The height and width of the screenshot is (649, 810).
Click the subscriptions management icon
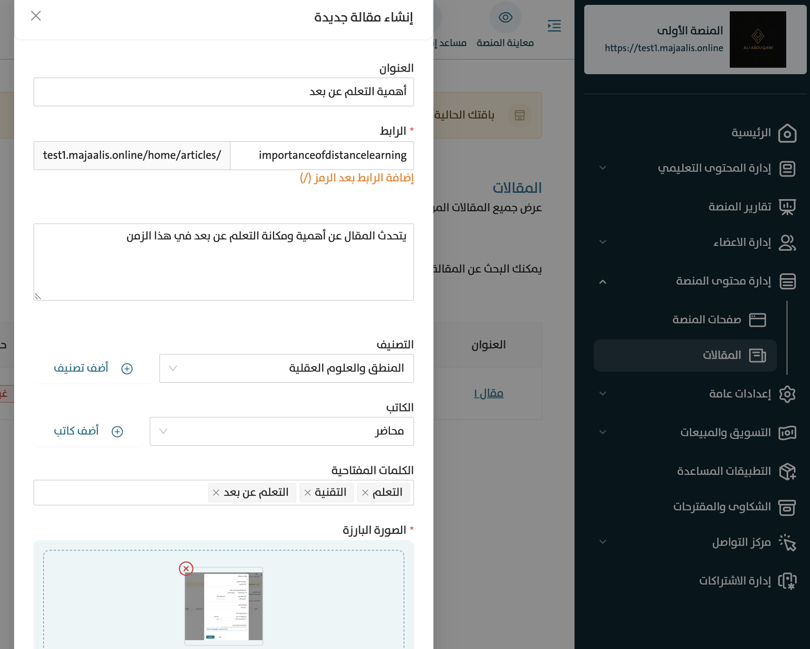pos(787,581)
